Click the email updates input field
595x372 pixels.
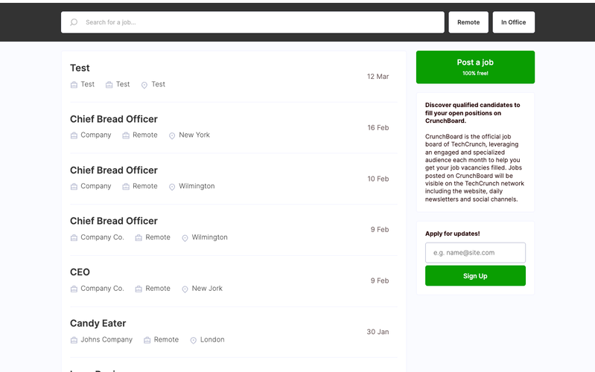click(x=475, y=252)
